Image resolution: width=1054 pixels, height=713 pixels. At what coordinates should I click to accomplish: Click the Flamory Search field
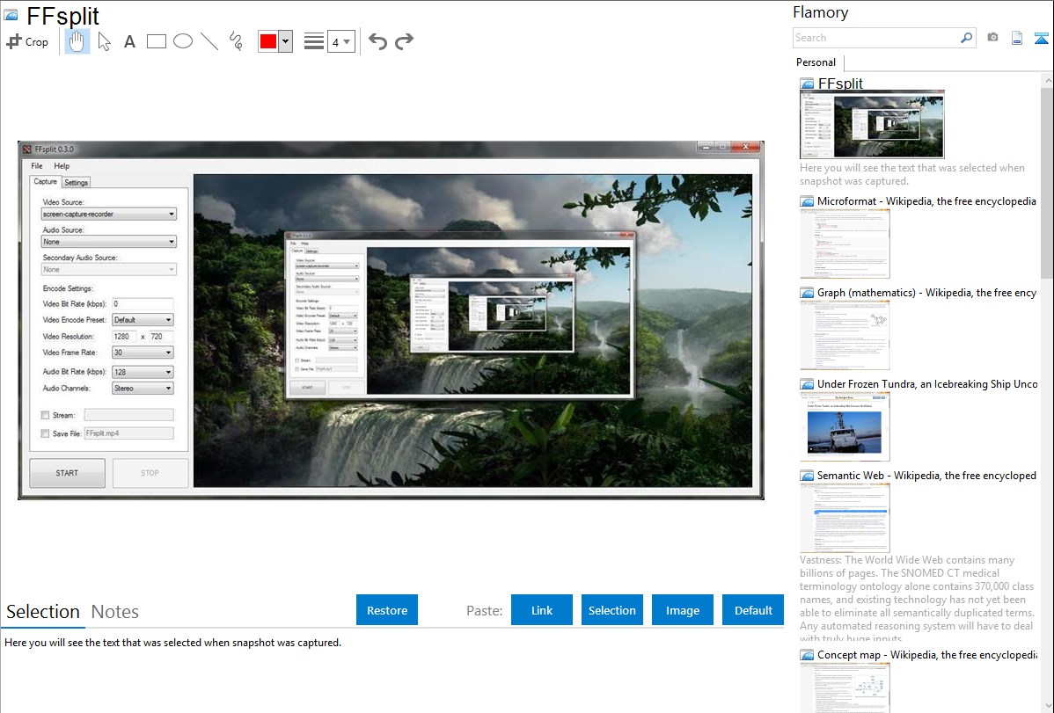(x=875, y=38)
